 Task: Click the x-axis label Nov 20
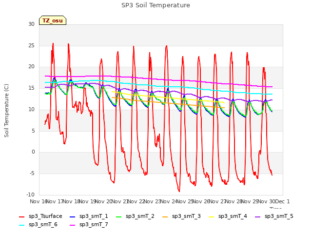point(103,201)
